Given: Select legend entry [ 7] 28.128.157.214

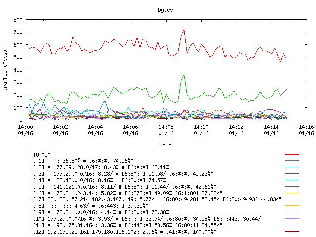Looking at the screenshot, I should click(x=156, y=199).
